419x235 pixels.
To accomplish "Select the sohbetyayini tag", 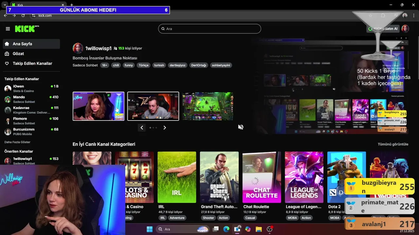I will pos(221,65).
